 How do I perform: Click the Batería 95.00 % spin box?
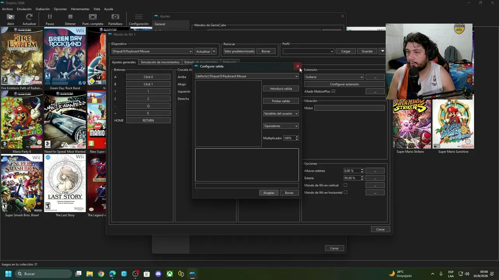click(354, 178)
